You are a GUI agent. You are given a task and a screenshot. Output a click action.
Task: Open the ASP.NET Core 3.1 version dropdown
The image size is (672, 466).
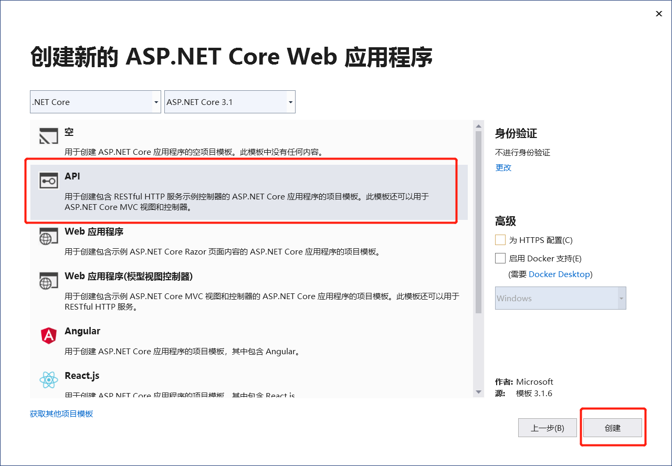[x=230, y=102]
